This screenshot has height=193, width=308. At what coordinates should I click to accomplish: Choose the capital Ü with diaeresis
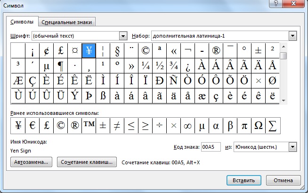point(60,96)
